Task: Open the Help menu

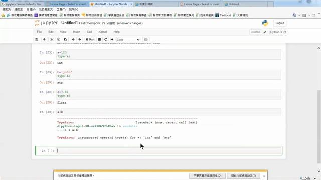Action: tap(116, 32)
